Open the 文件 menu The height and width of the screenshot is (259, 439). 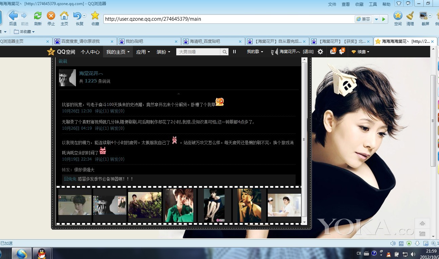(x=332, y=4)
